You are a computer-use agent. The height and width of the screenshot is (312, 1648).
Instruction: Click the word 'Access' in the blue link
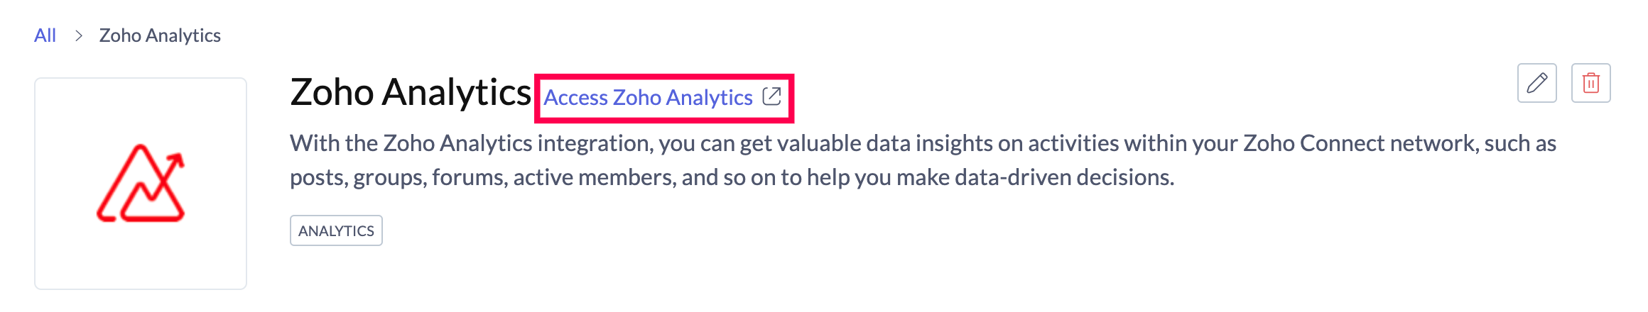tap(576, 97)
